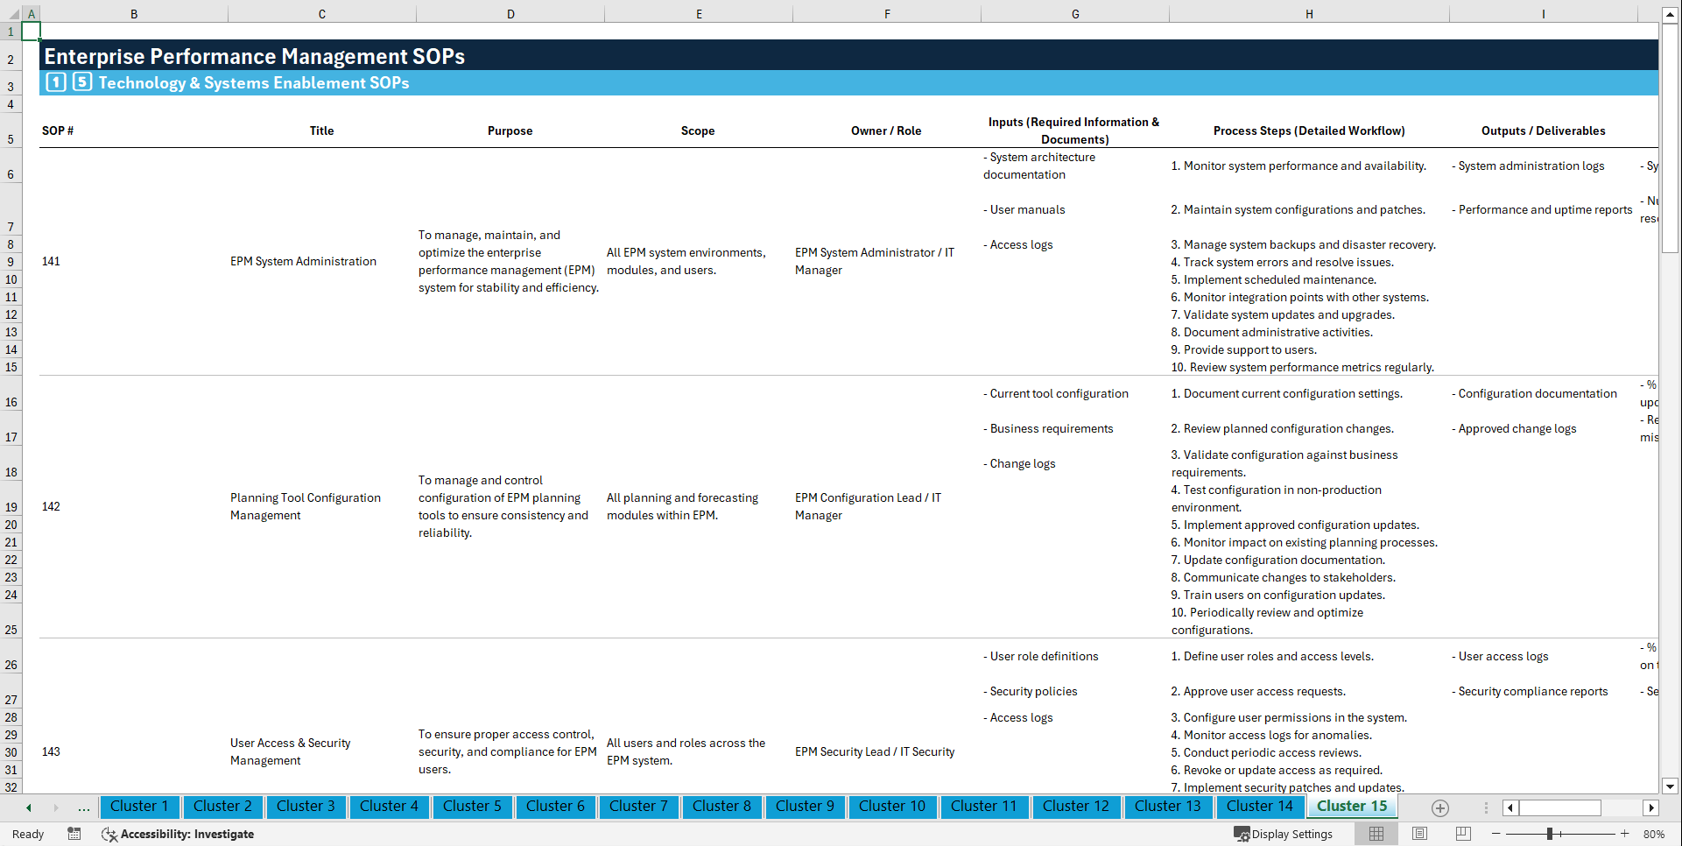
Task: Click the zoom slider handle
Action: click(1551, 834)
